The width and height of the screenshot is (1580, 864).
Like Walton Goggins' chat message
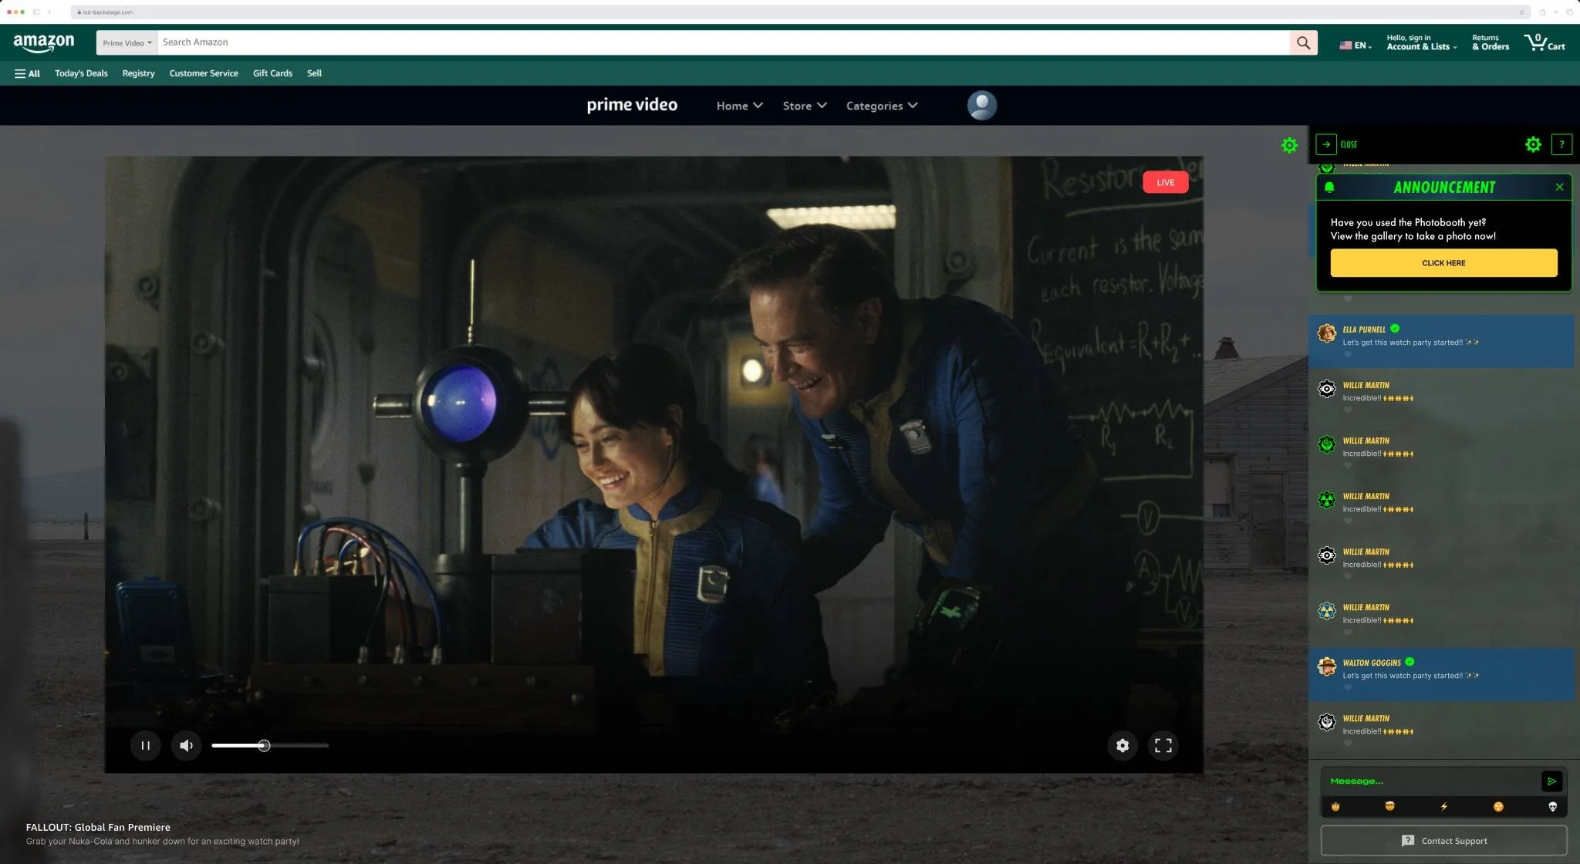point(1348,687)
